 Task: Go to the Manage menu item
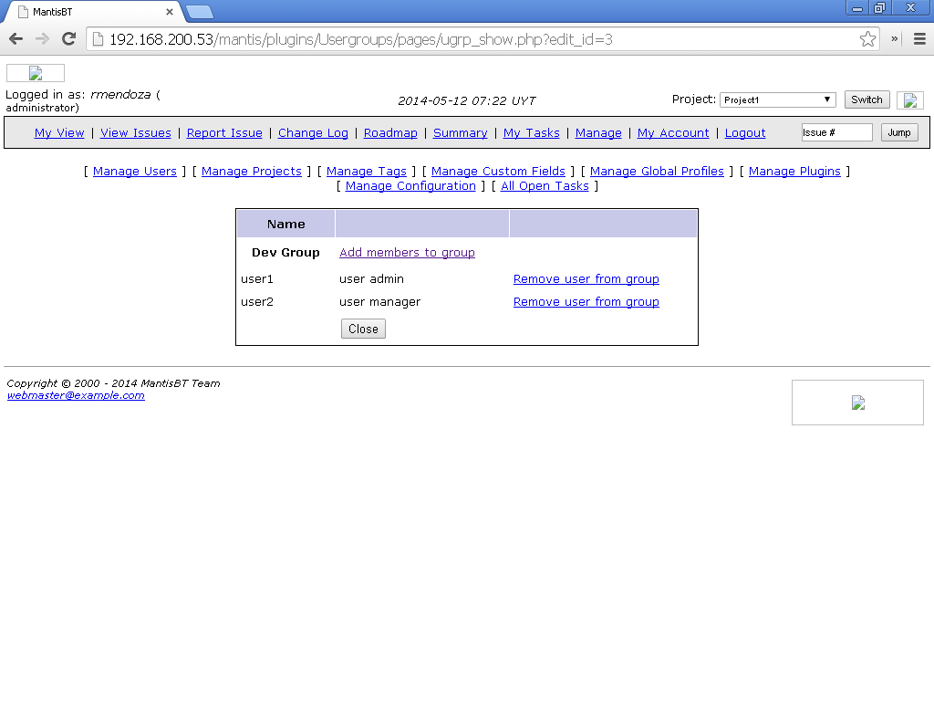598,133
